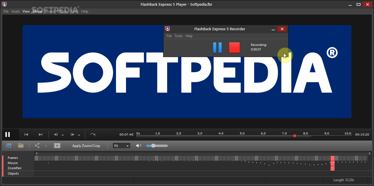
Task: Open the Help menu in Player
Action: click(85, 11)
